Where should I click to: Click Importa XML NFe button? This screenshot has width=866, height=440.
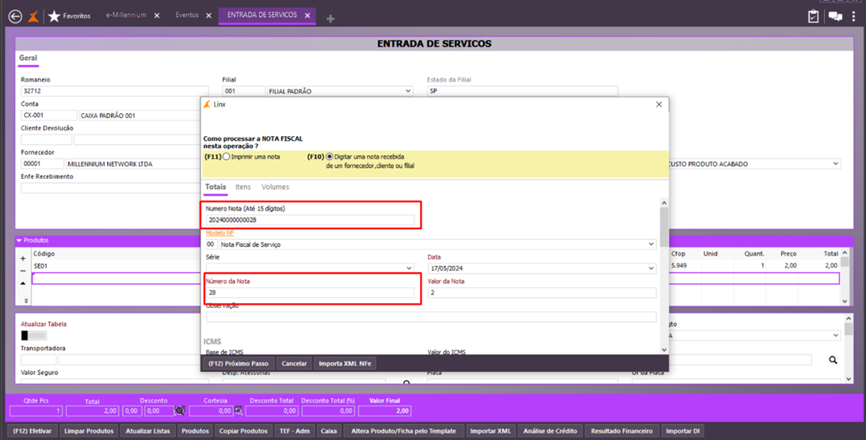pos(345,363)
